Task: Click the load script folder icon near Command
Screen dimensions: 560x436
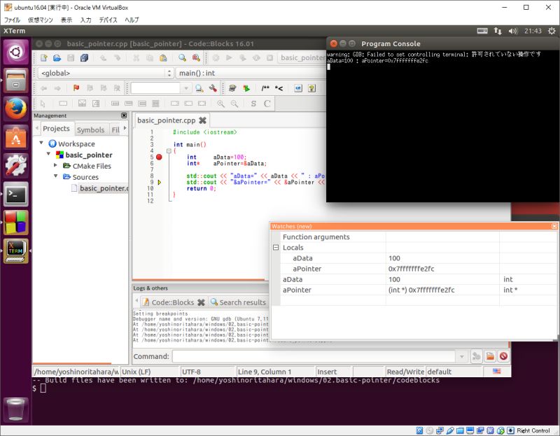Action: pos(490,356)
